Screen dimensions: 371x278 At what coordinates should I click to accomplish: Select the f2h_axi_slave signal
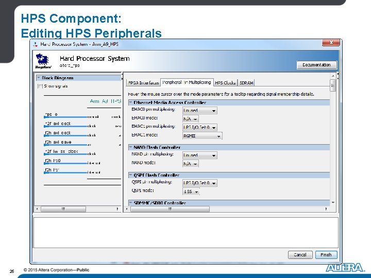tap(58, 142)
